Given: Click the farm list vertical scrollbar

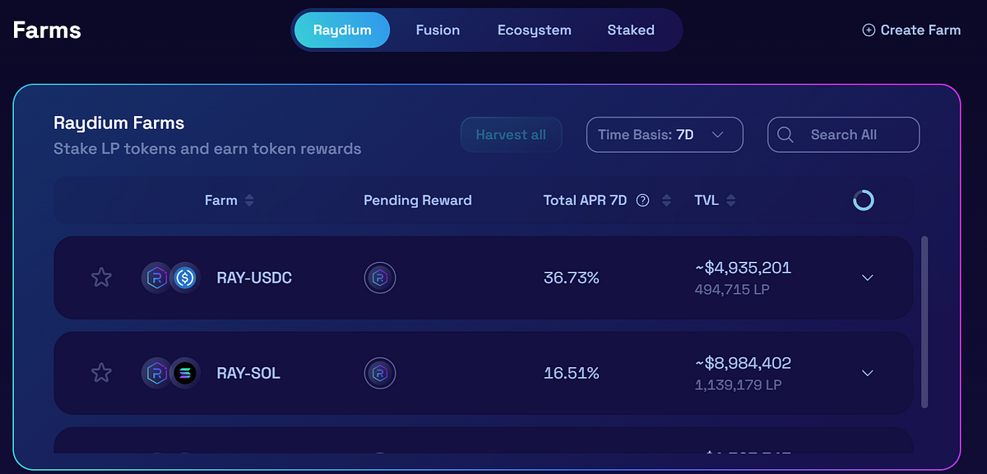Looking at the screenshot, I should (x=924, y=322).
